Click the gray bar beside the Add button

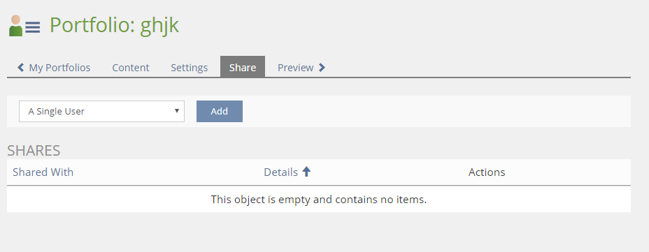click(x=436, y=111)
